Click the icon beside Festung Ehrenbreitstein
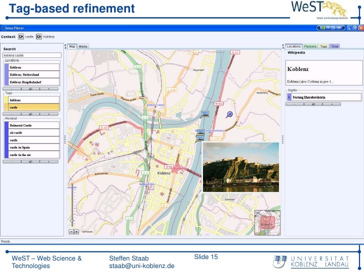Image resolution: width=364 pixels, height=273 pixels. coord(289,97)
